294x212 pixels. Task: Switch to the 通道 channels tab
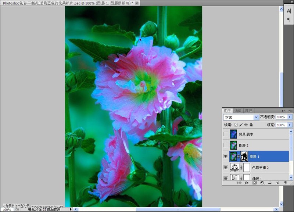[x=238, y=111]
